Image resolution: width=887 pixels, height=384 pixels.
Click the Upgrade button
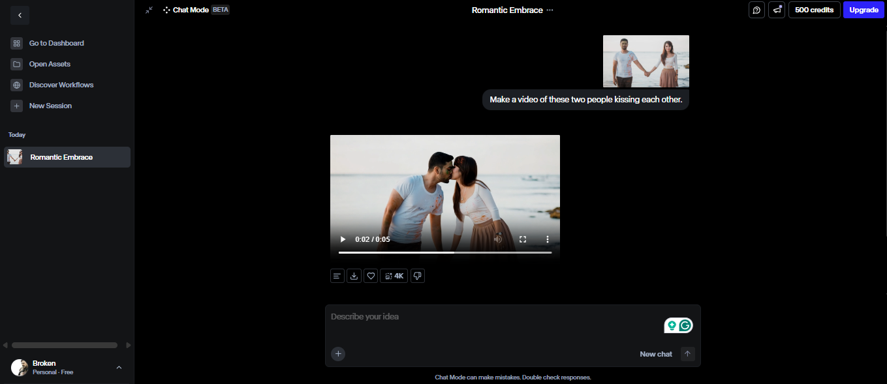click(x=864, y=10)
